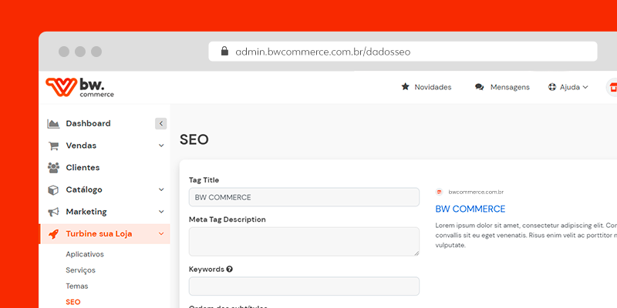
Task: Click the Keywords help question icon
Action: click(x=229, y=269)
